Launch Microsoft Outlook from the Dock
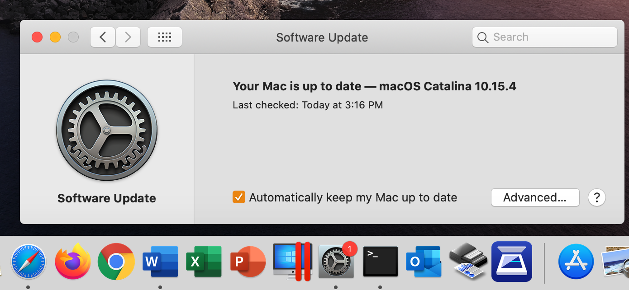Image resolution: width=629 pixels, height=290 pixels. tap(424, 262)
